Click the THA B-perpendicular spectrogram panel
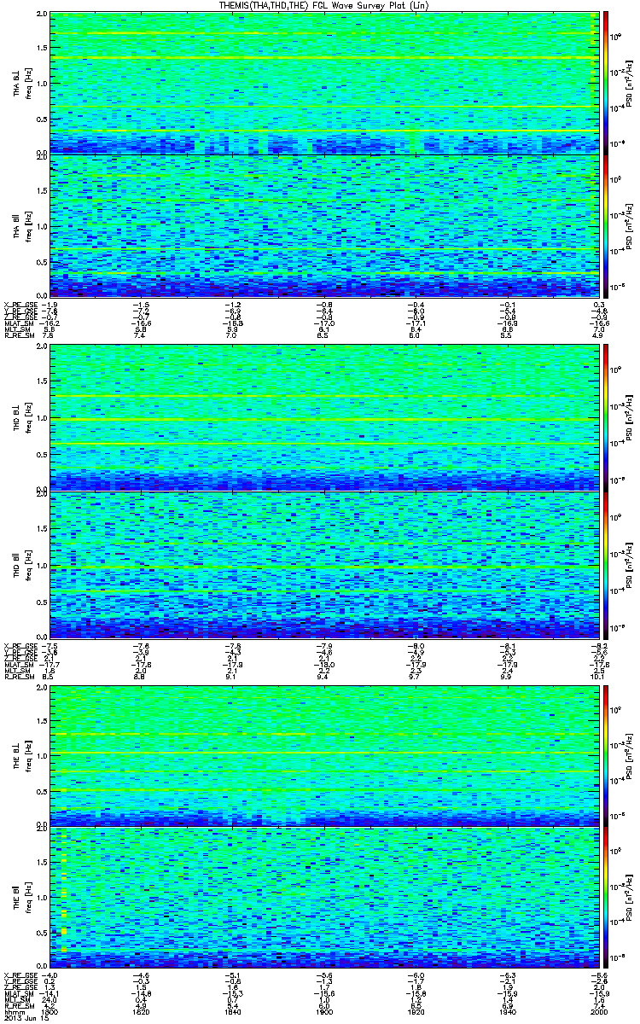This screenshot has height=1024, width=640. pyautogui.click(x=325, y=83)
